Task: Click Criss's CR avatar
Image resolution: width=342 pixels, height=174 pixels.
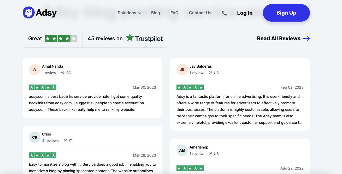Action: [x=35, y=137]
